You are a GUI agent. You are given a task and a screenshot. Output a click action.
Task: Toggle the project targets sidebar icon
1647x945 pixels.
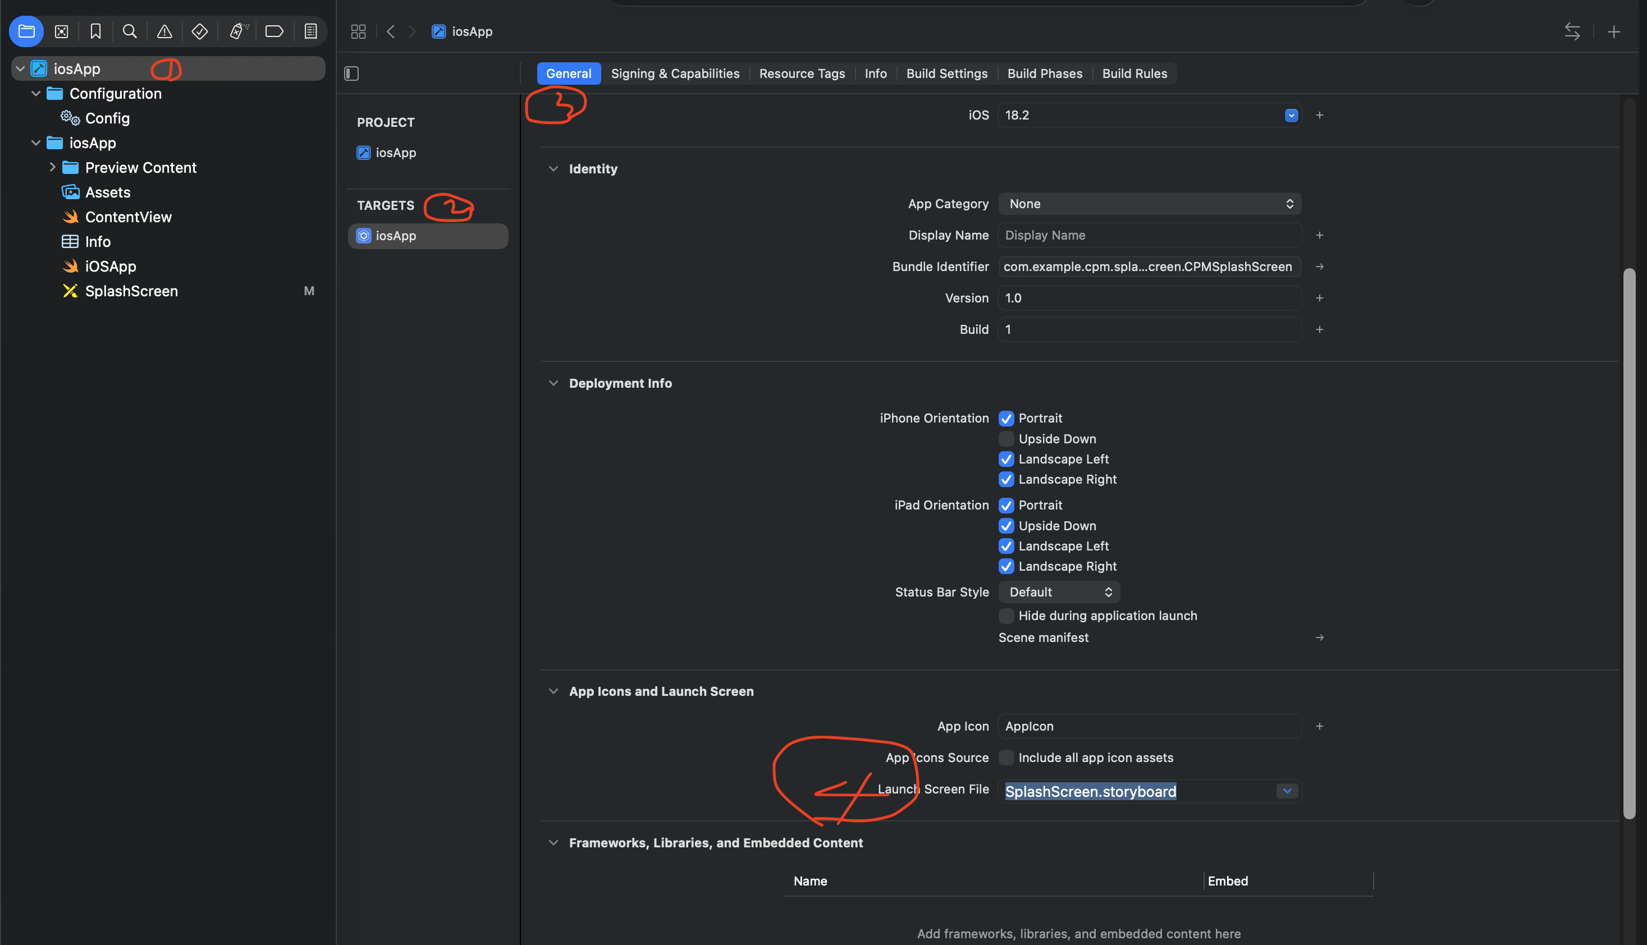(x=351, y=74)
